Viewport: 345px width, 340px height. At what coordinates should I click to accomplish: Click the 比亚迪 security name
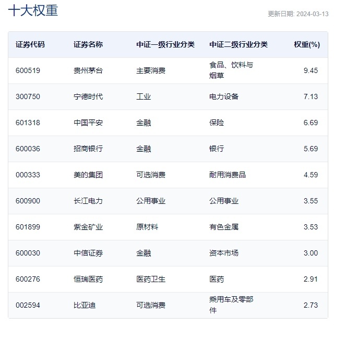point(85,306)
